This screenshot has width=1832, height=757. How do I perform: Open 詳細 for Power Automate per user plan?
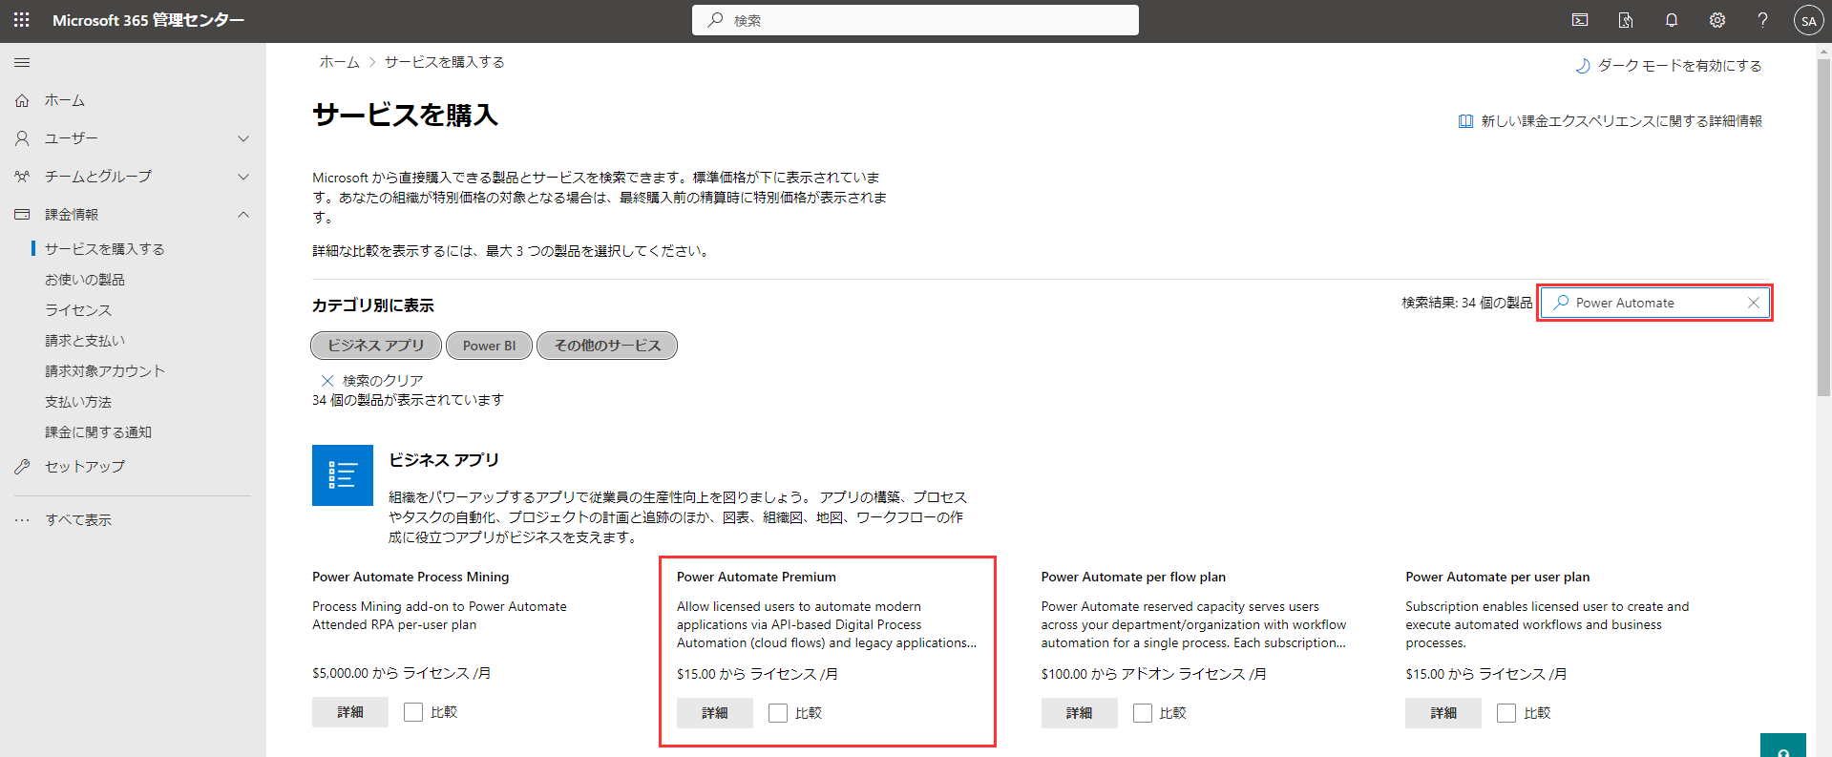(1443, 713)
